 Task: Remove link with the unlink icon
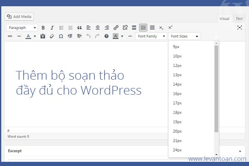point(125,28)
